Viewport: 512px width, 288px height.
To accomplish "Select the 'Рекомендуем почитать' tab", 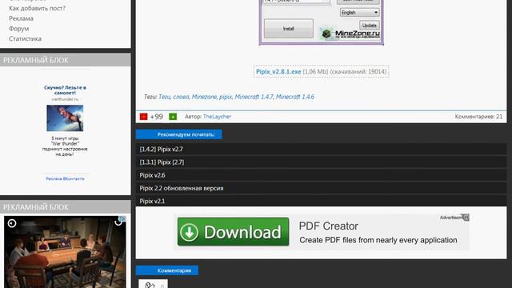I will point(179,134).
